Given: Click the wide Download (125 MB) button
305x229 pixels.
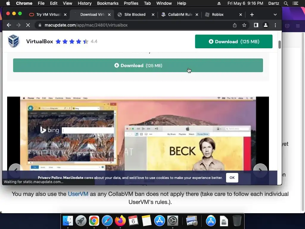Looking at the screenshot, I should [x=138, y=65].
